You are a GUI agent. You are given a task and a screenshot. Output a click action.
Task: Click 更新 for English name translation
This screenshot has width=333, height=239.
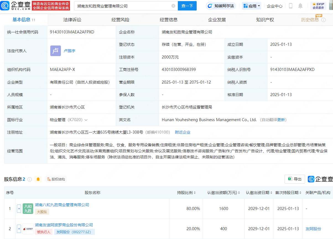(x=281, y=120)
